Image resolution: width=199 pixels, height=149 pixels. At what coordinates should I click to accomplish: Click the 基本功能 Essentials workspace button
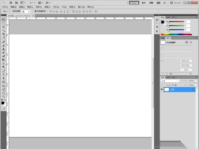(134, 3)
